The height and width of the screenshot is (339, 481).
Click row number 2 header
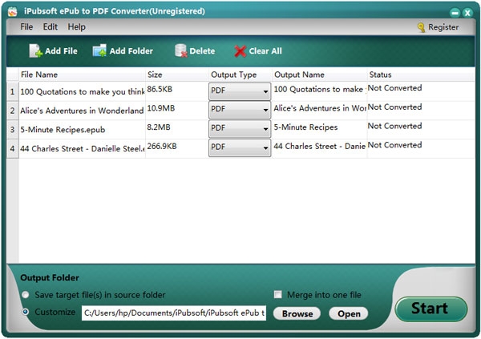click(13, 111)
